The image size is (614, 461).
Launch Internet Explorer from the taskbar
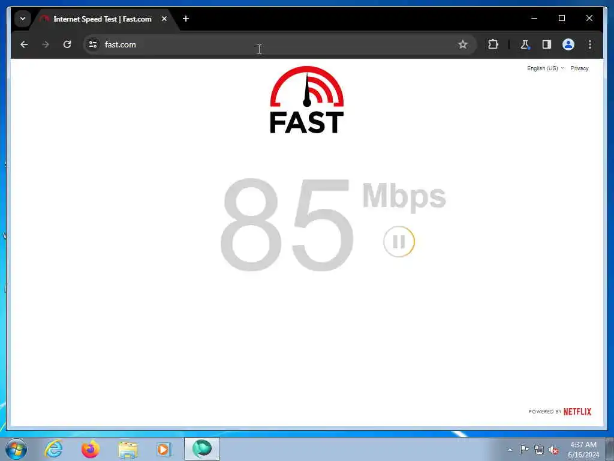click(53, 449)
